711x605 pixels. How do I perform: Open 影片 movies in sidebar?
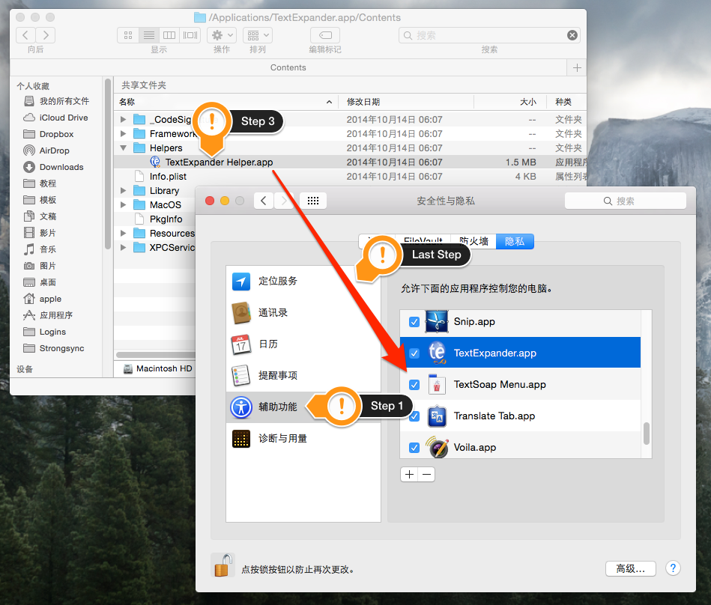tap(48, 233)
